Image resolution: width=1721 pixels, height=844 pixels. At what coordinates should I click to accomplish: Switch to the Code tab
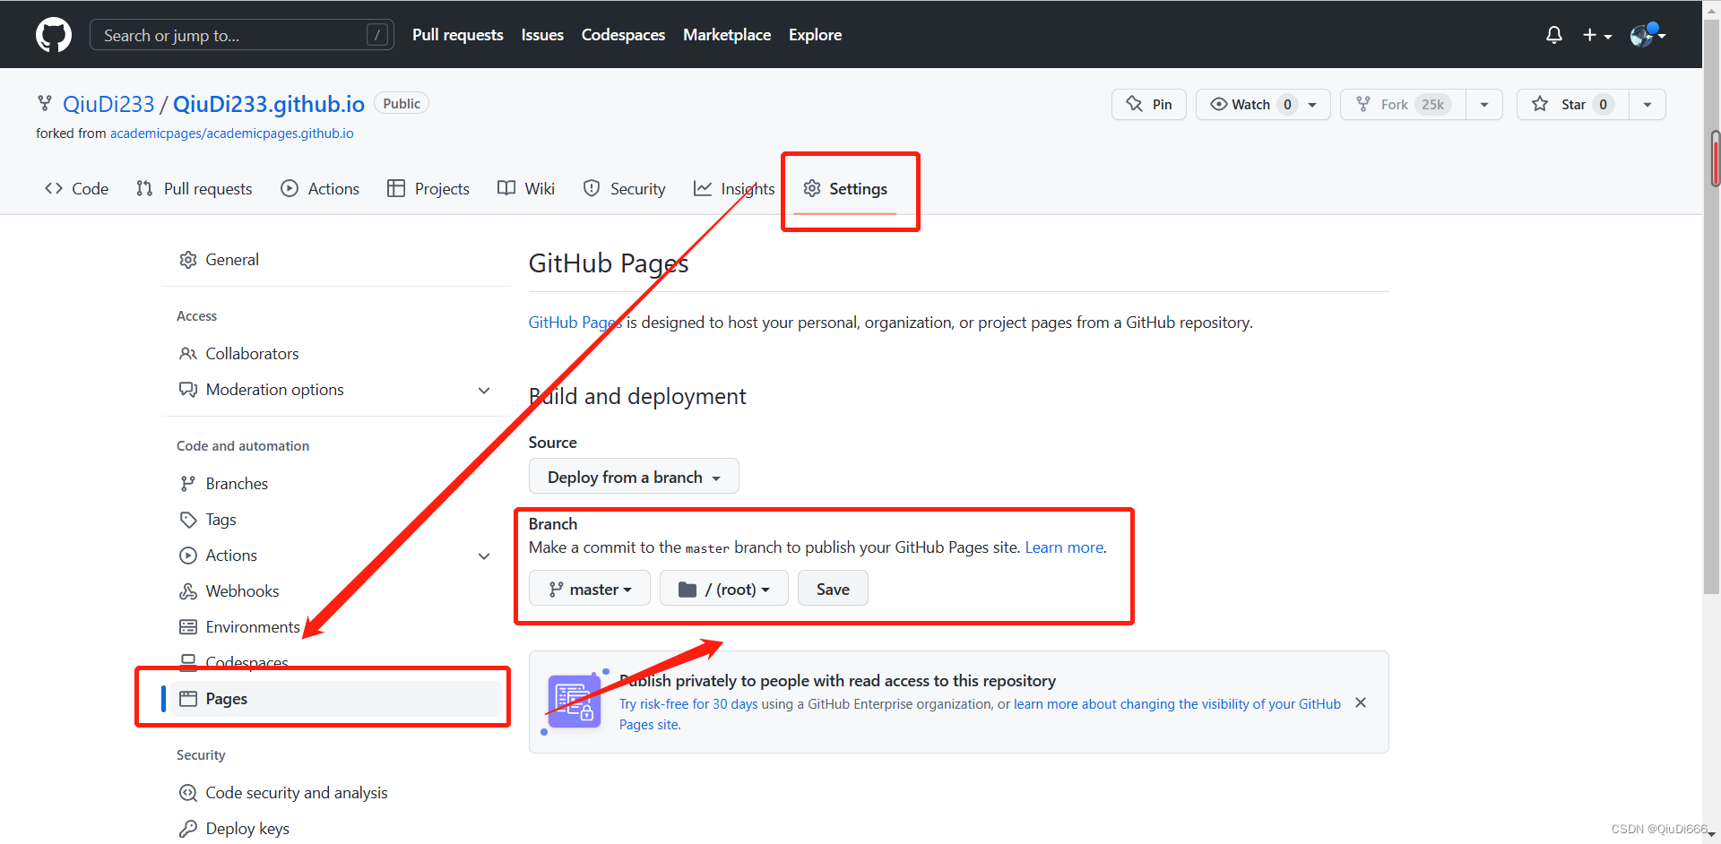point(77,188)
